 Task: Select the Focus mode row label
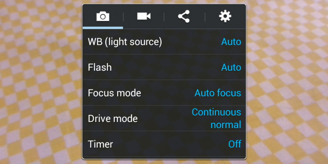tap(114, 93)
